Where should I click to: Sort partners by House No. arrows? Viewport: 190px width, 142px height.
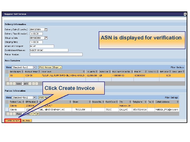pos(103,102)
